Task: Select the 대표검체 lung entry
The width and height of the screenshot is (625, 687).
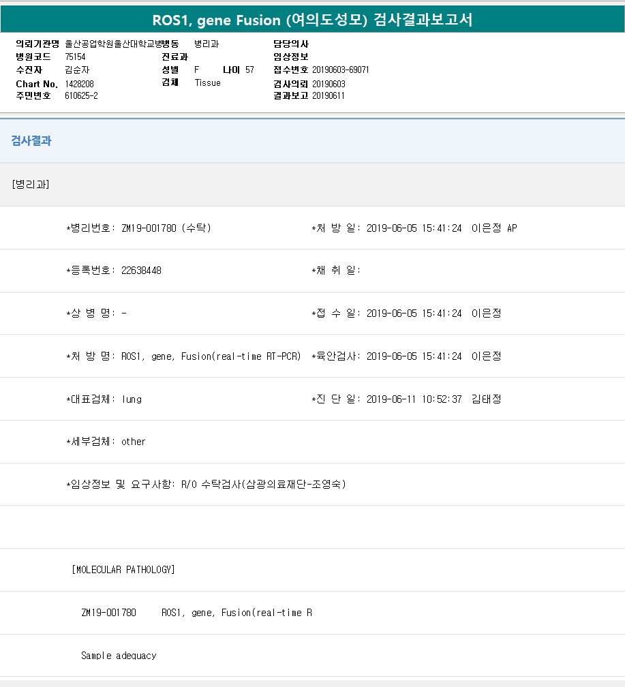Action: [104, 399]
